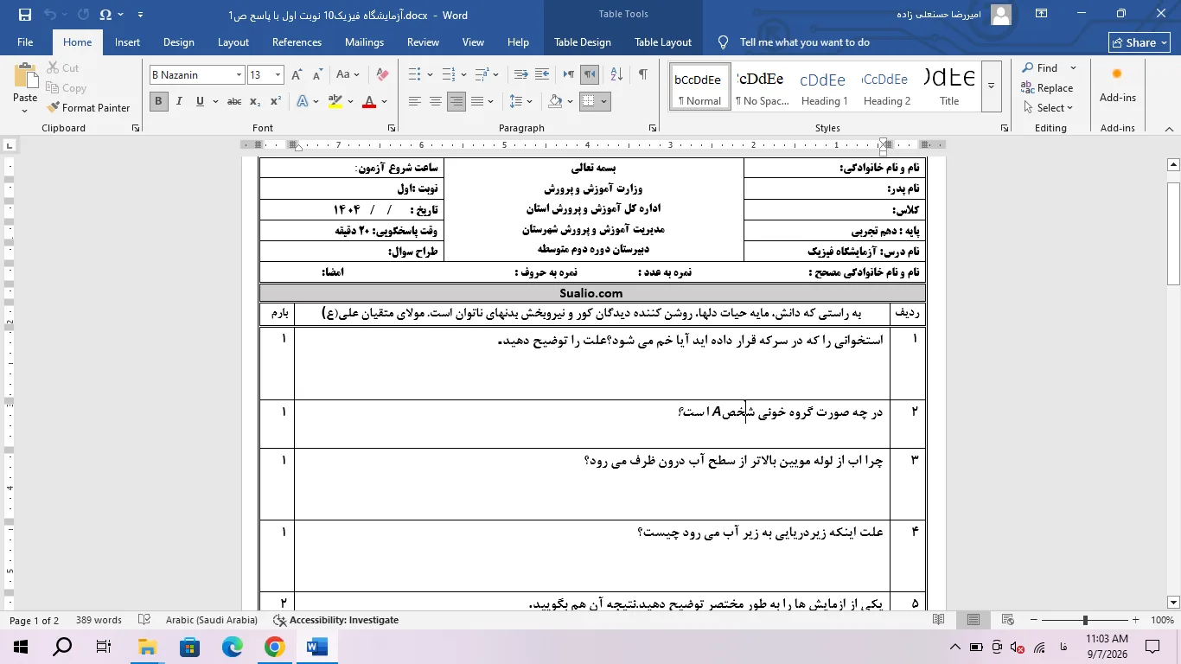
Task: Expand the Styles gallery more arrow
Action: pyautogui.click(x=992, y=86)
